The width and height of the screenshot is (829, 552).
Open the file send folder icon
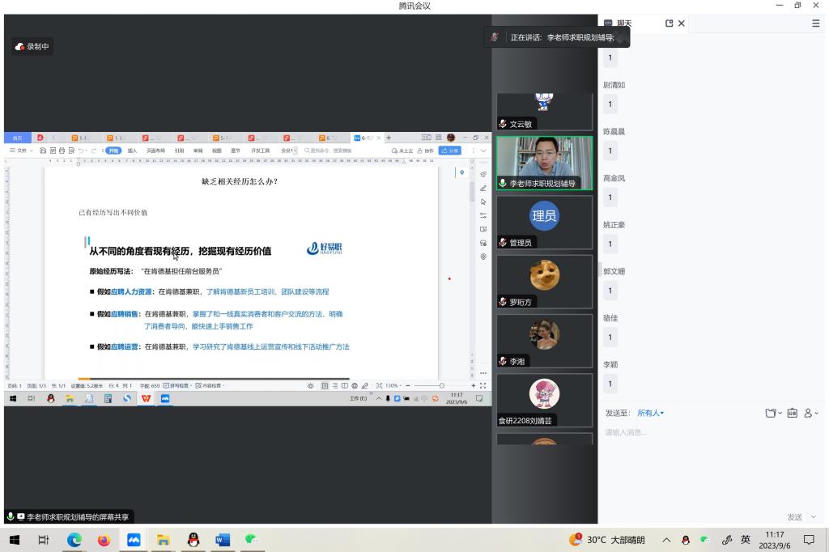point(772,413)
